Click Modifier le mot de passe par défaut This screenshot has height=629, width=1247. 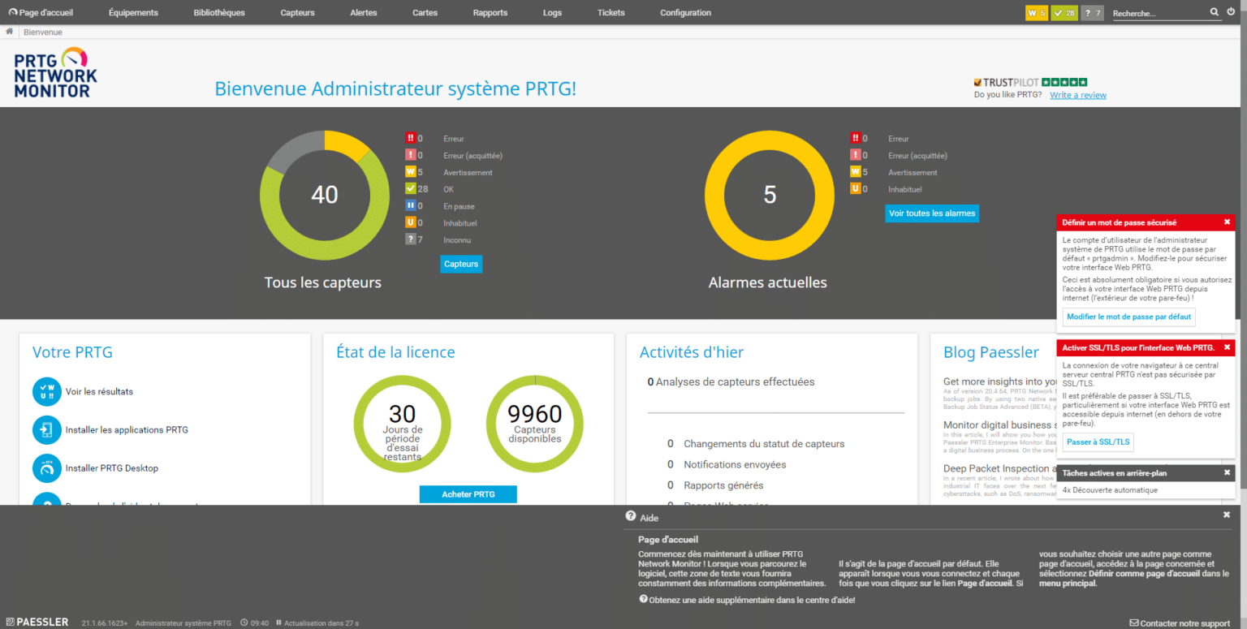click(x=1128, y=317)
